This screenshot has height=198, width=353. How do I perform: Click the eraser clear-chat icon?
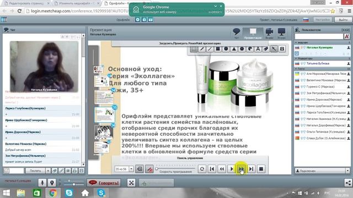coord(55,171)
